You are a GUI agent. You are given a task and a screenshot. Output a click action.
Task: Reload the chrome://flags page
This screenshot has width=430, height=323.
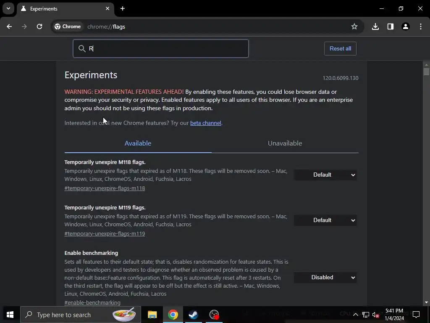click(x=39, y=26)
